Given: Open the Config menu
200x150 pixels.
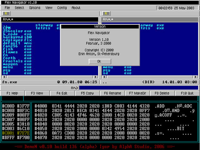Looking at the screenshot, I should (x=62, y=8).
